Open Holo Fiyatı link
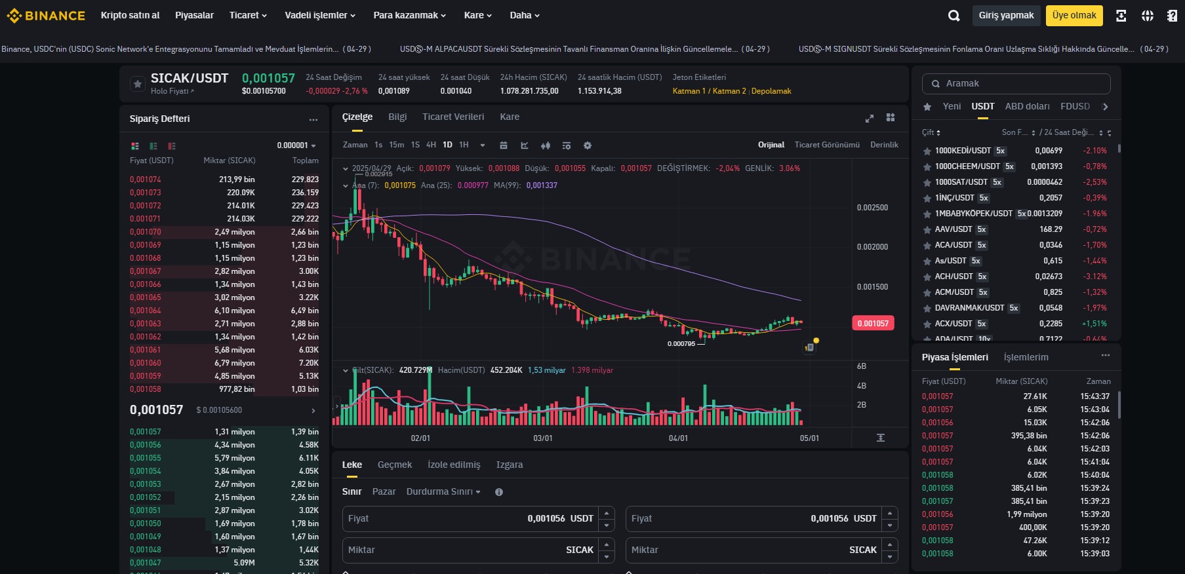The width and height of the screenshot is (1185, 574). click(x=172, y=91)
